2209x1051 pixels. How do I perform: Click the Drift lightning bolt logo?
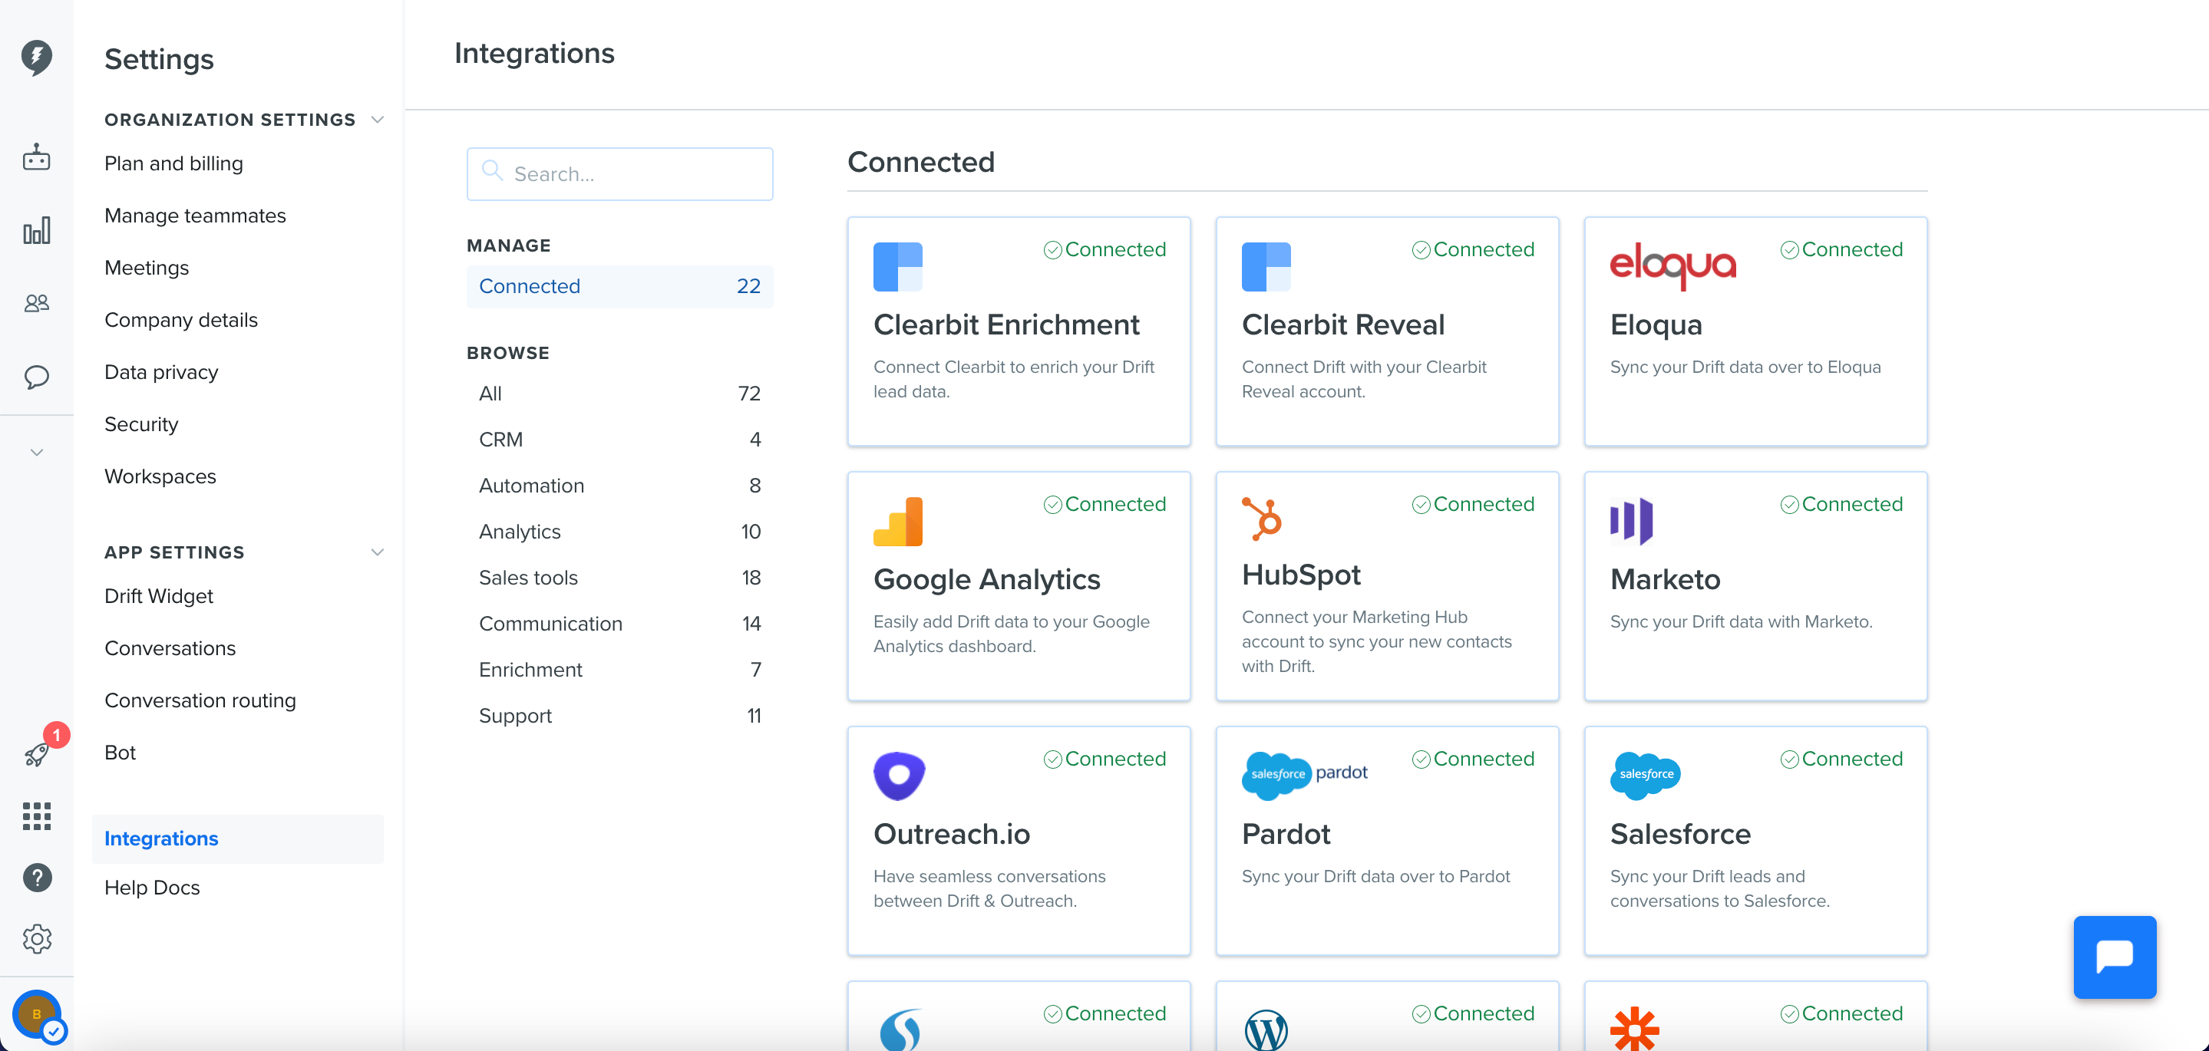coord(36,58)
